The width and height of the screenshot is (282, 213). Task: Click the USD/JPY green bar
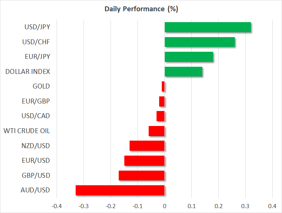pyautogui.click(x=207, y=27)
